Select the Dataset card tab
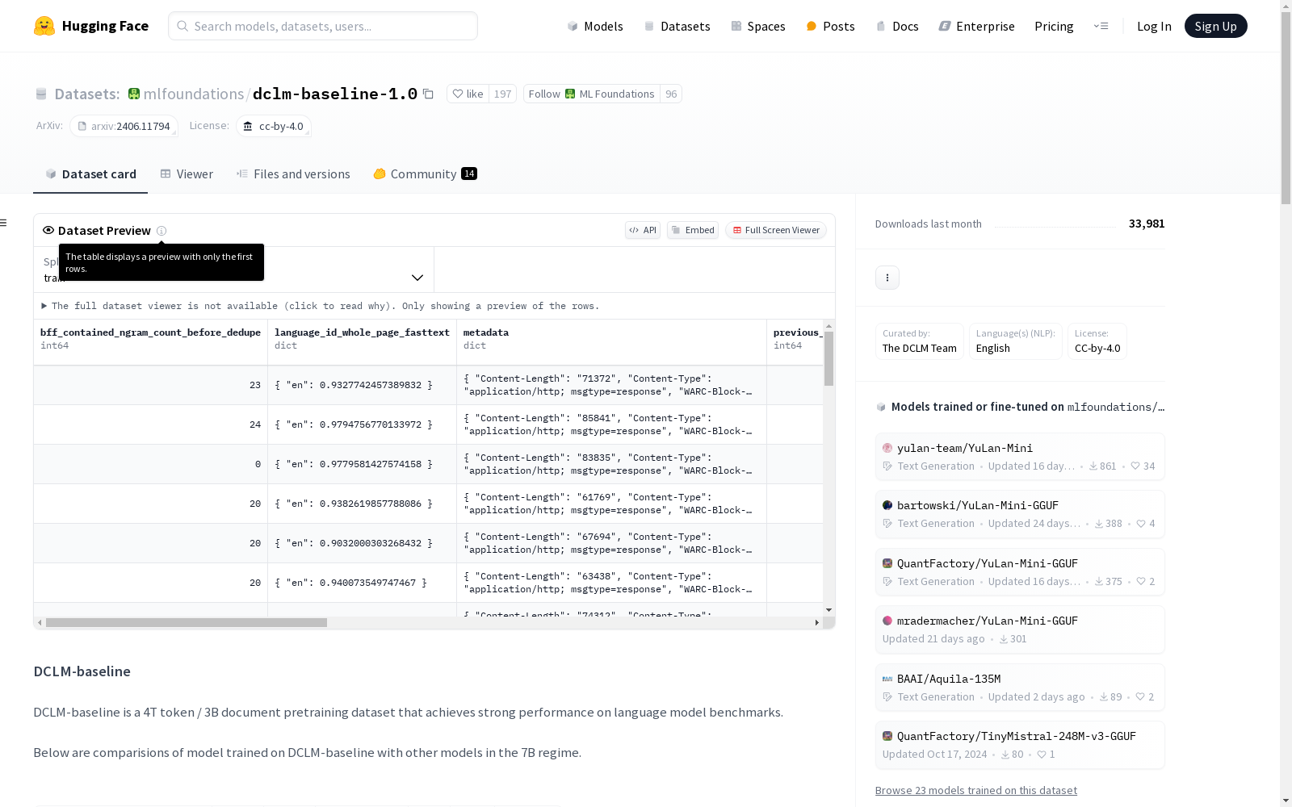This screenshot has height=807, width=1292. [90, 174]
